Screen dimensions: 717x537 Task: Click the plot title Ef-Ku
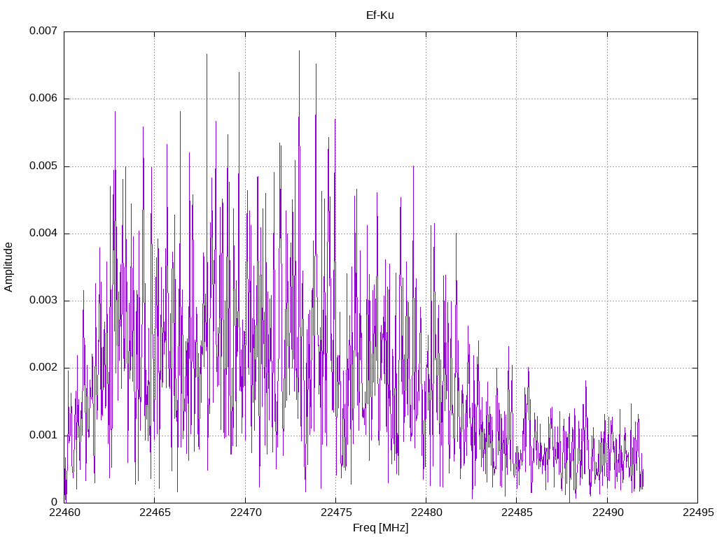[x=380, y=15]
